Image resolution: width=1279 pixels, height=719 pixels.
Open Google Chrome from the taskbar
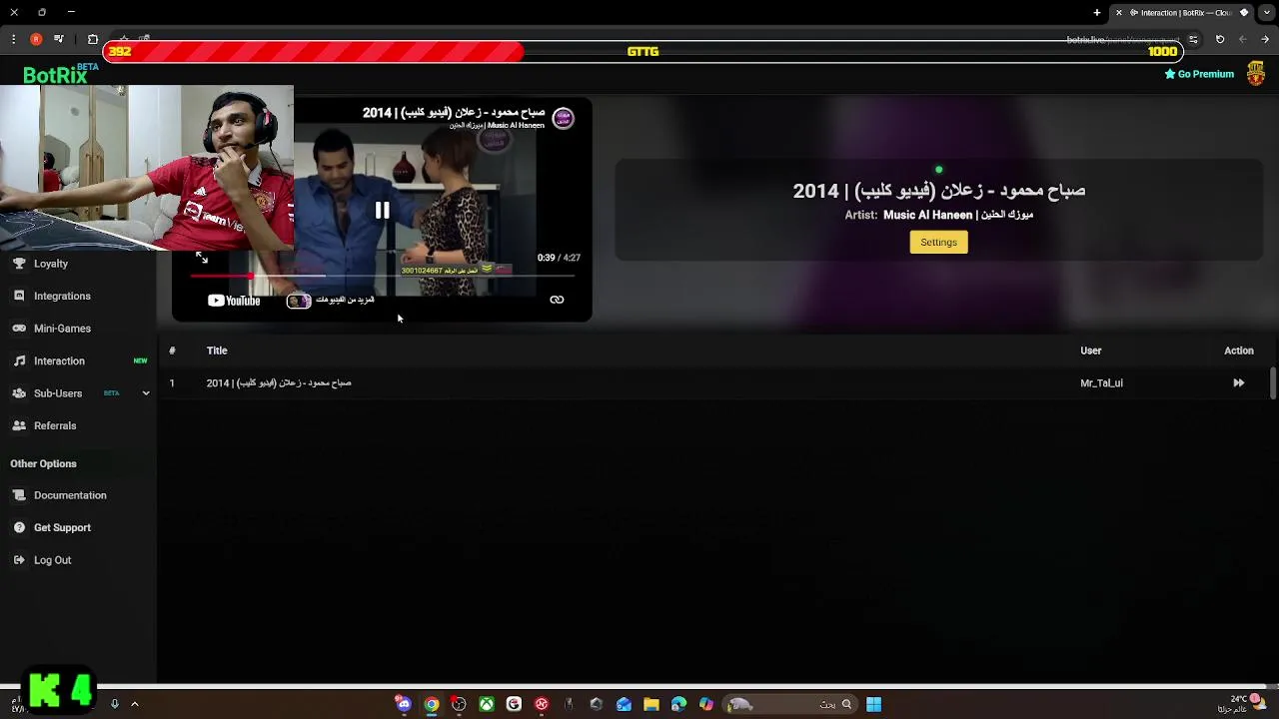[x=431, y=704]
